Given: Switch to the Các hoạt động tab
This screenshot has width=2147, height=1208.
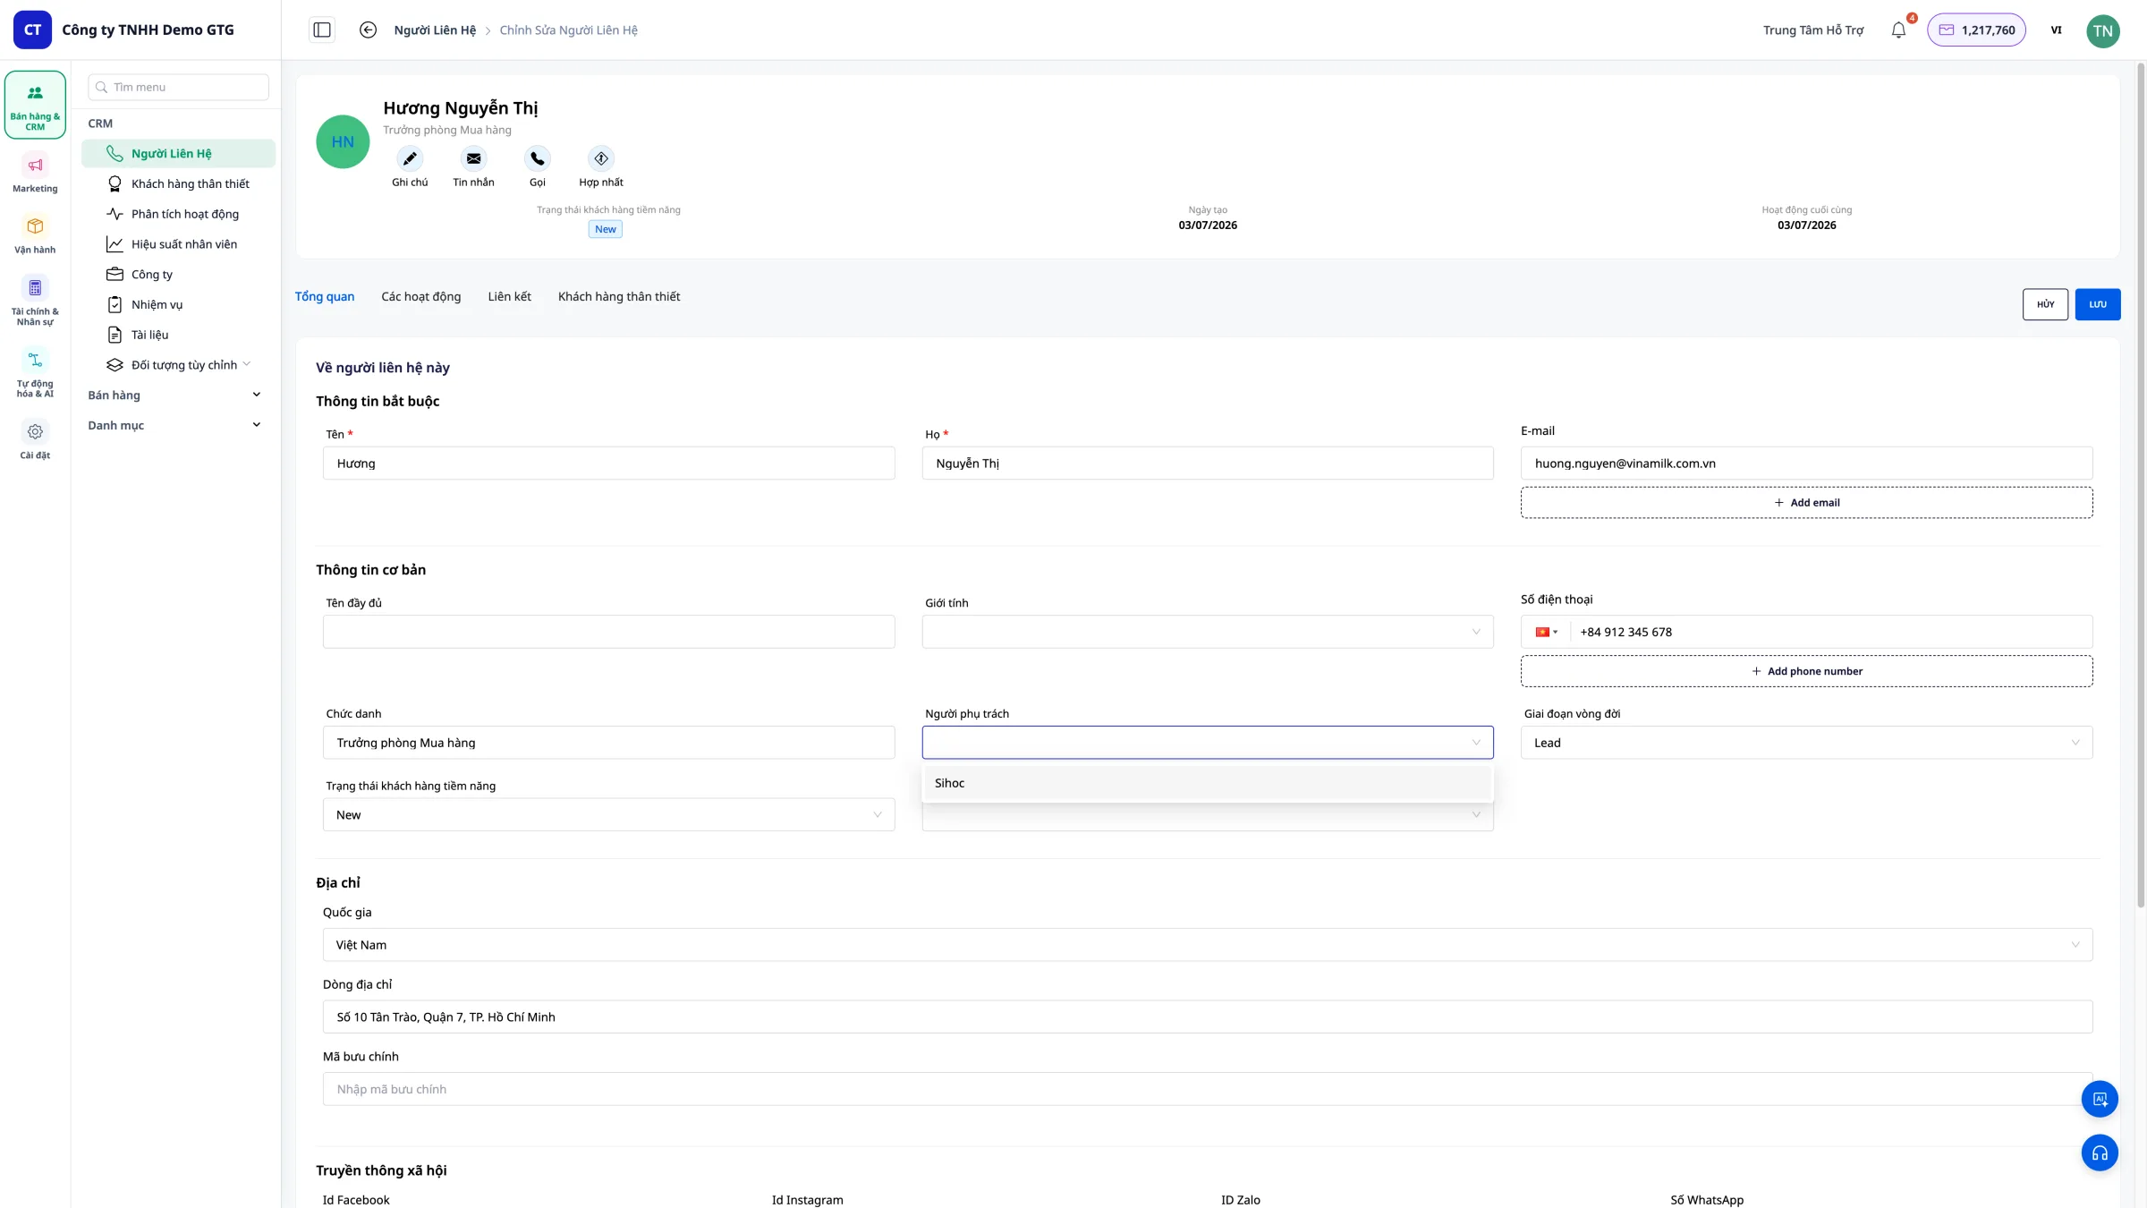Looking at the screenshot, I should click(421, 296).
